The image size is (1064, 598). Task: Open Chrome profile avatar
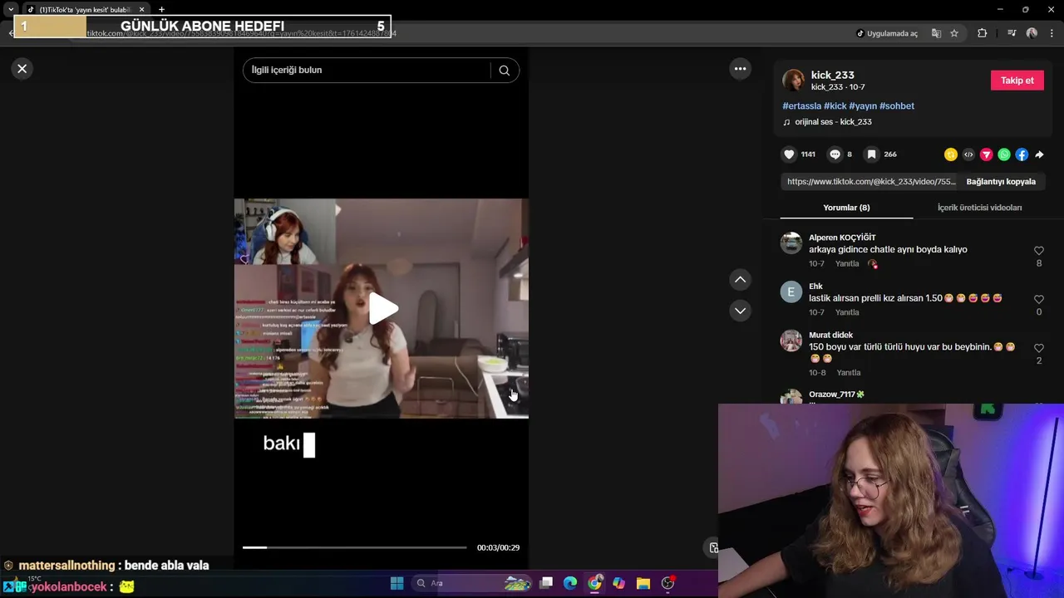tap(1032, 33)
